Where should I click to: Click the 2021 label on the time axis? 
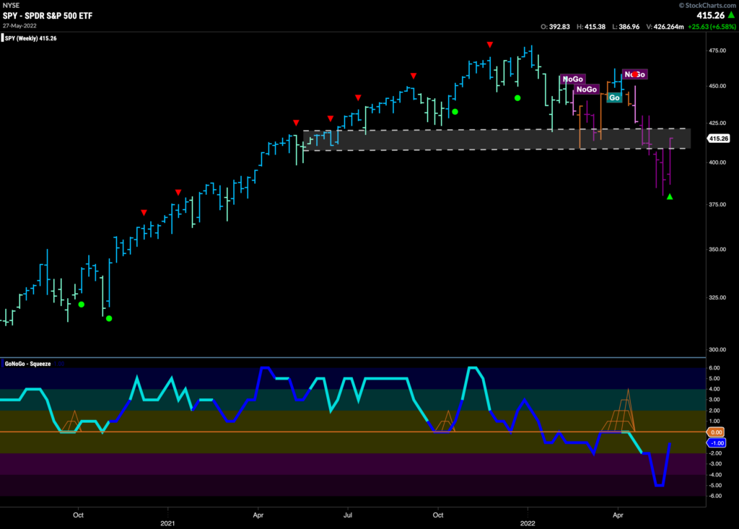tap(167, 523)
